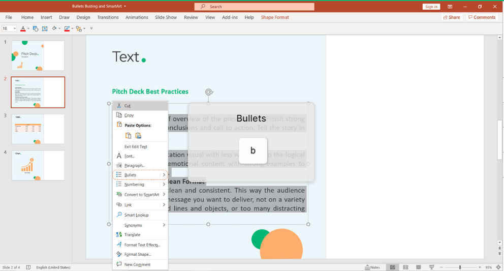This screenshot has height=271, width=504.
Task: Switch to the Design tab
Action: click(83, 17)
